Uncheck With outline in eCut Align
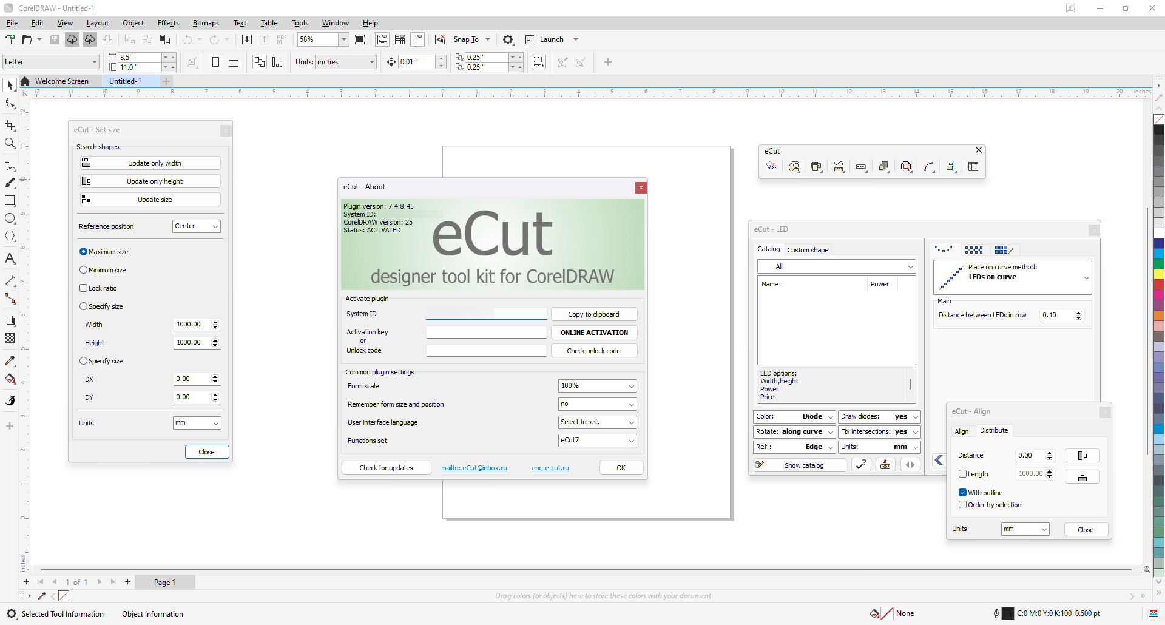The height and width of the screenshot is (625, 1165). click(962, 492)
